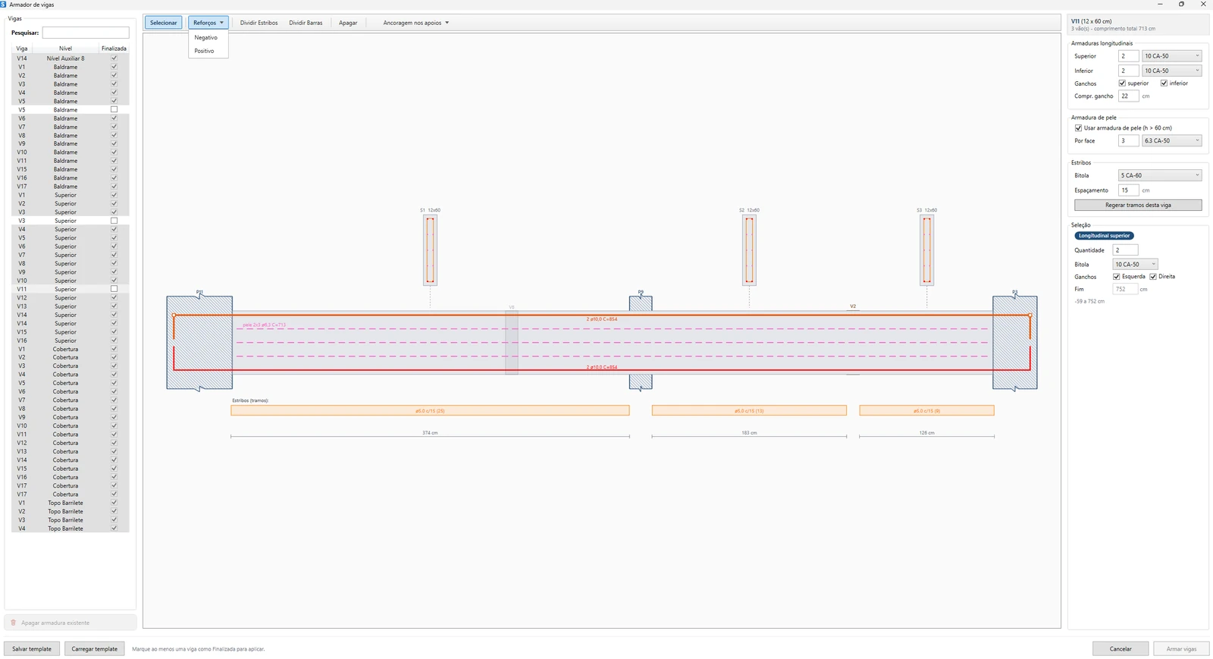
Task: Select the V4 Topo Barrilete row
Action: click(x=70, y=529)
